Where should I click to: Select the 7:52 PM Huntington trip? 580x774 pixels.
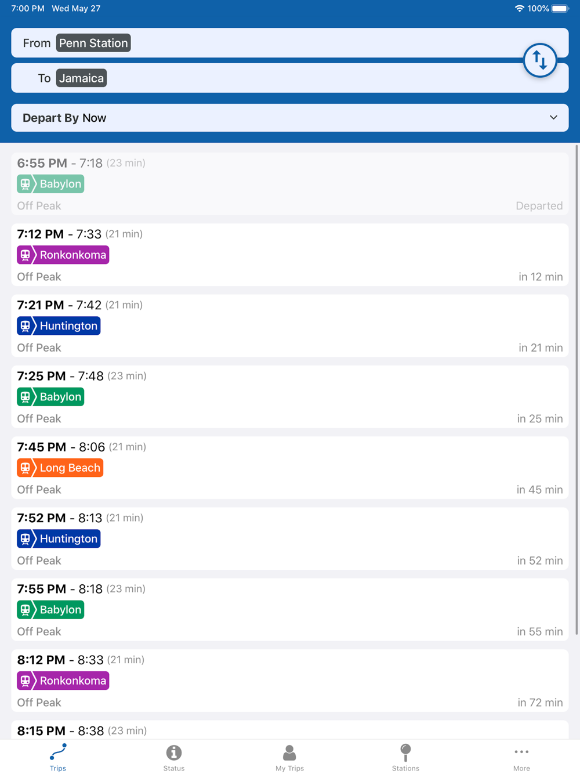(x=290, y=539)
